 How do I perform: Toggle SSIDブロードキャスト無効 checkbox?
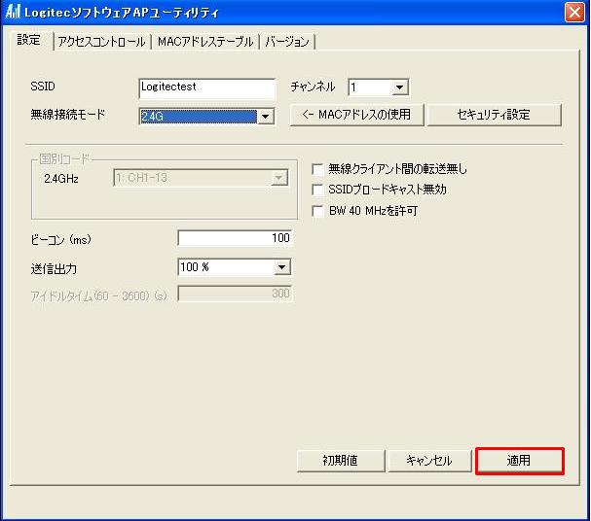[x=318, y=190]
